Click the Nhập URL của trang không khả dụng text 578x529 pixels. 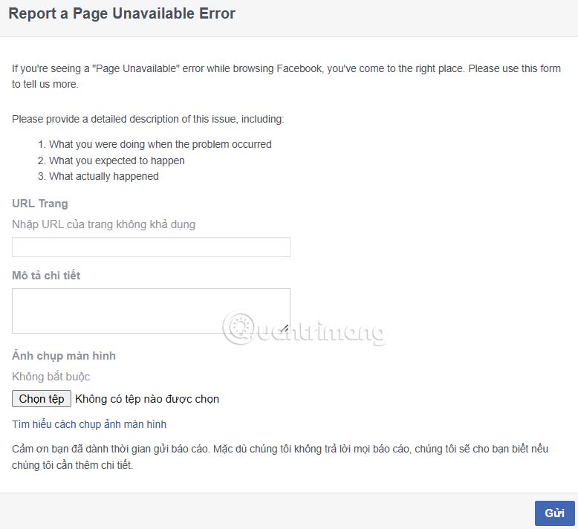[x=103, y=224]
